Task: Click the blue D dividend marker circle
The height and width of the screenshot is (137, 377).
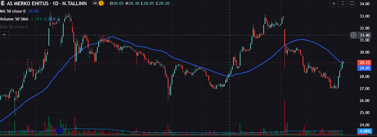Action: pyautogui.click(x=59, y=130)
